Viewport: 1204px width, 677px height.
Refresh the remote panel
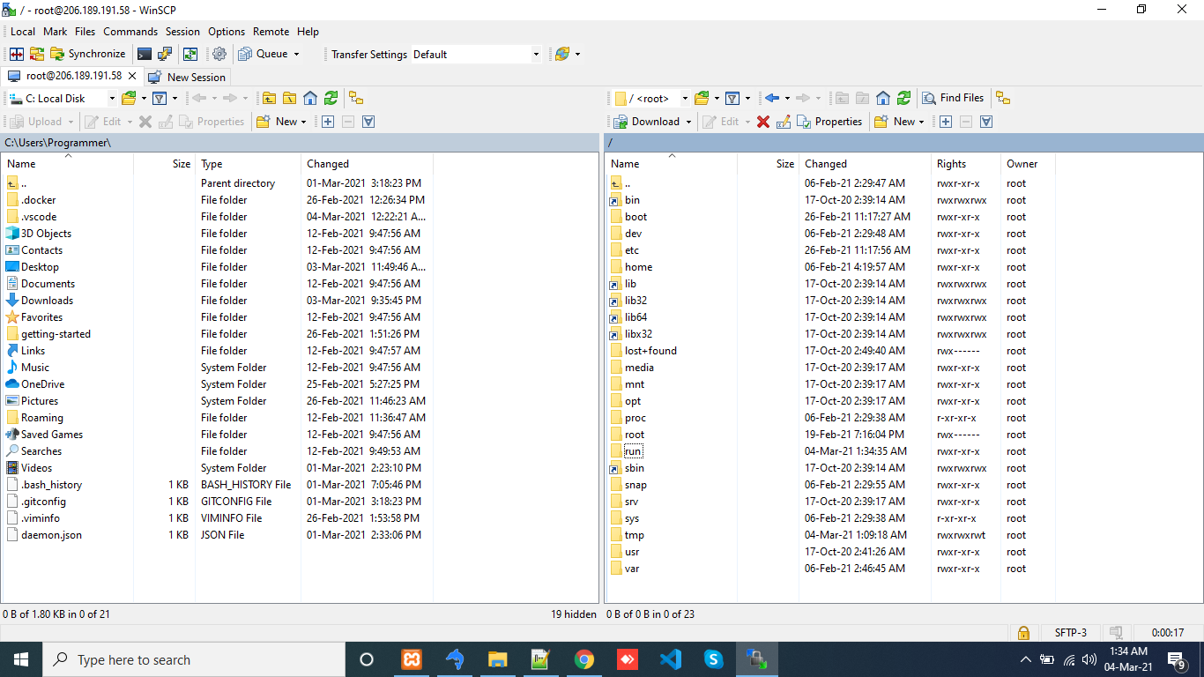coord(903,98)
